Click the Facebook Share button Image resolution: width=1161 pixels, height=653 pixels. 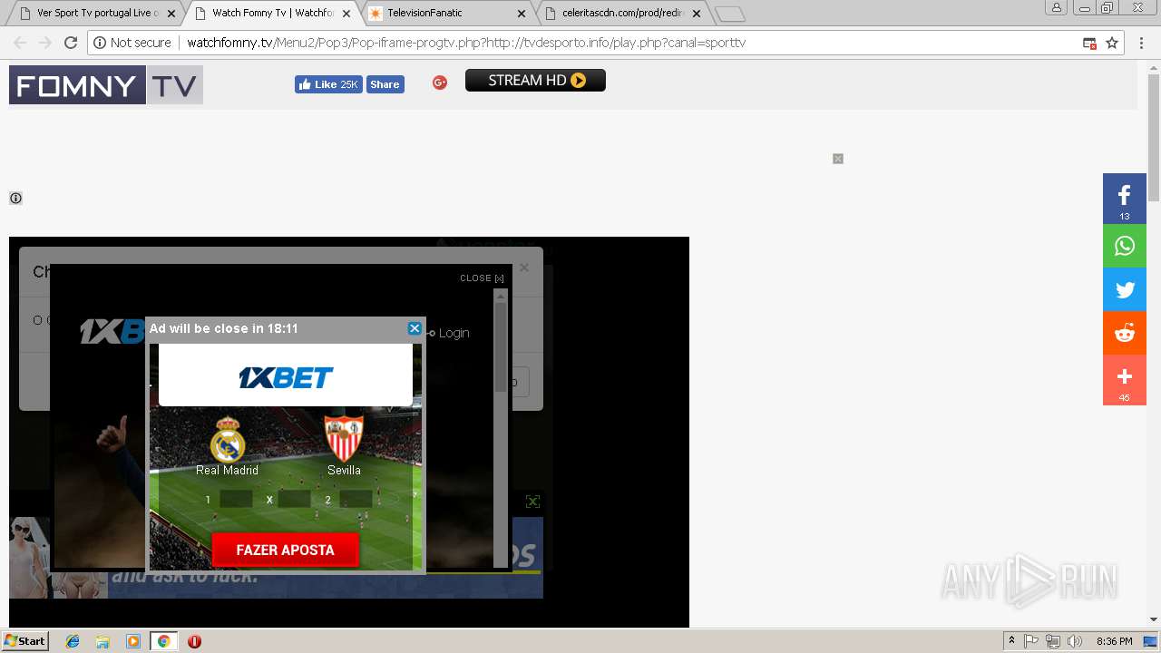point(385,84)
